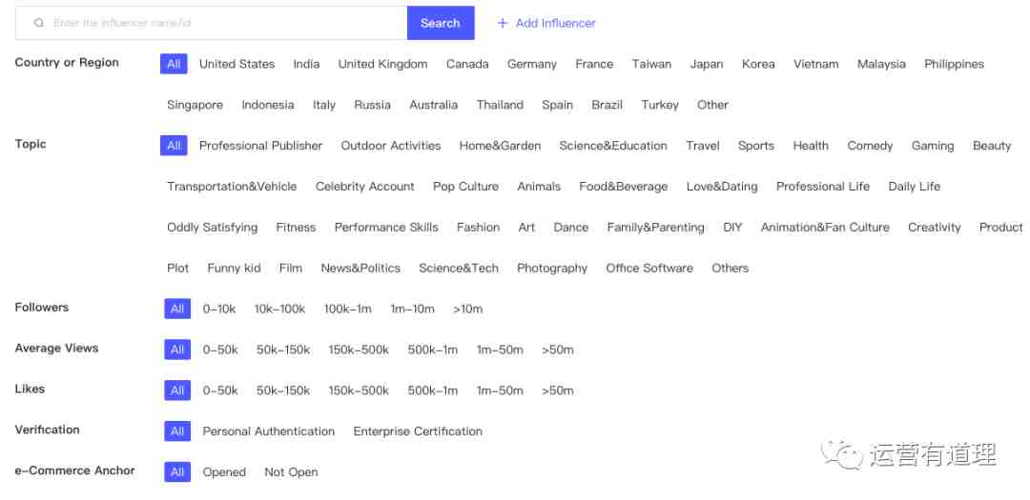The image size is (1030, 500).
Task: Filter by Personal Authentication
Action: point(269,431)
